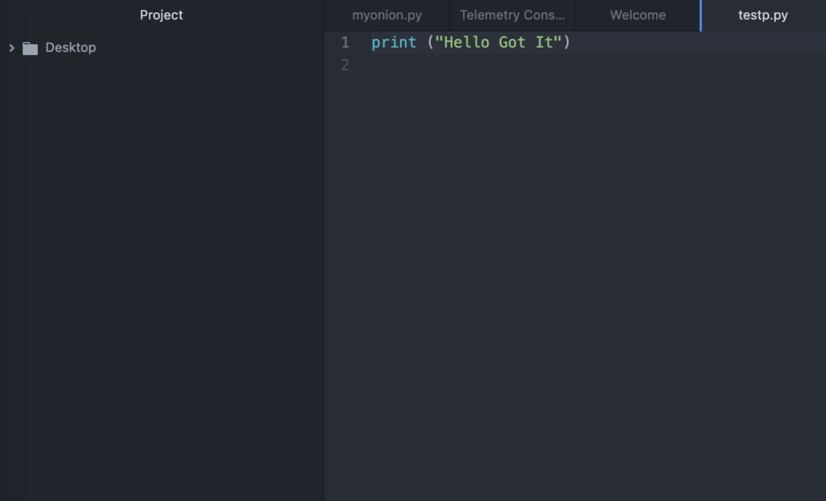Click the "Hello Got It" string

click(x=499, y=42)
